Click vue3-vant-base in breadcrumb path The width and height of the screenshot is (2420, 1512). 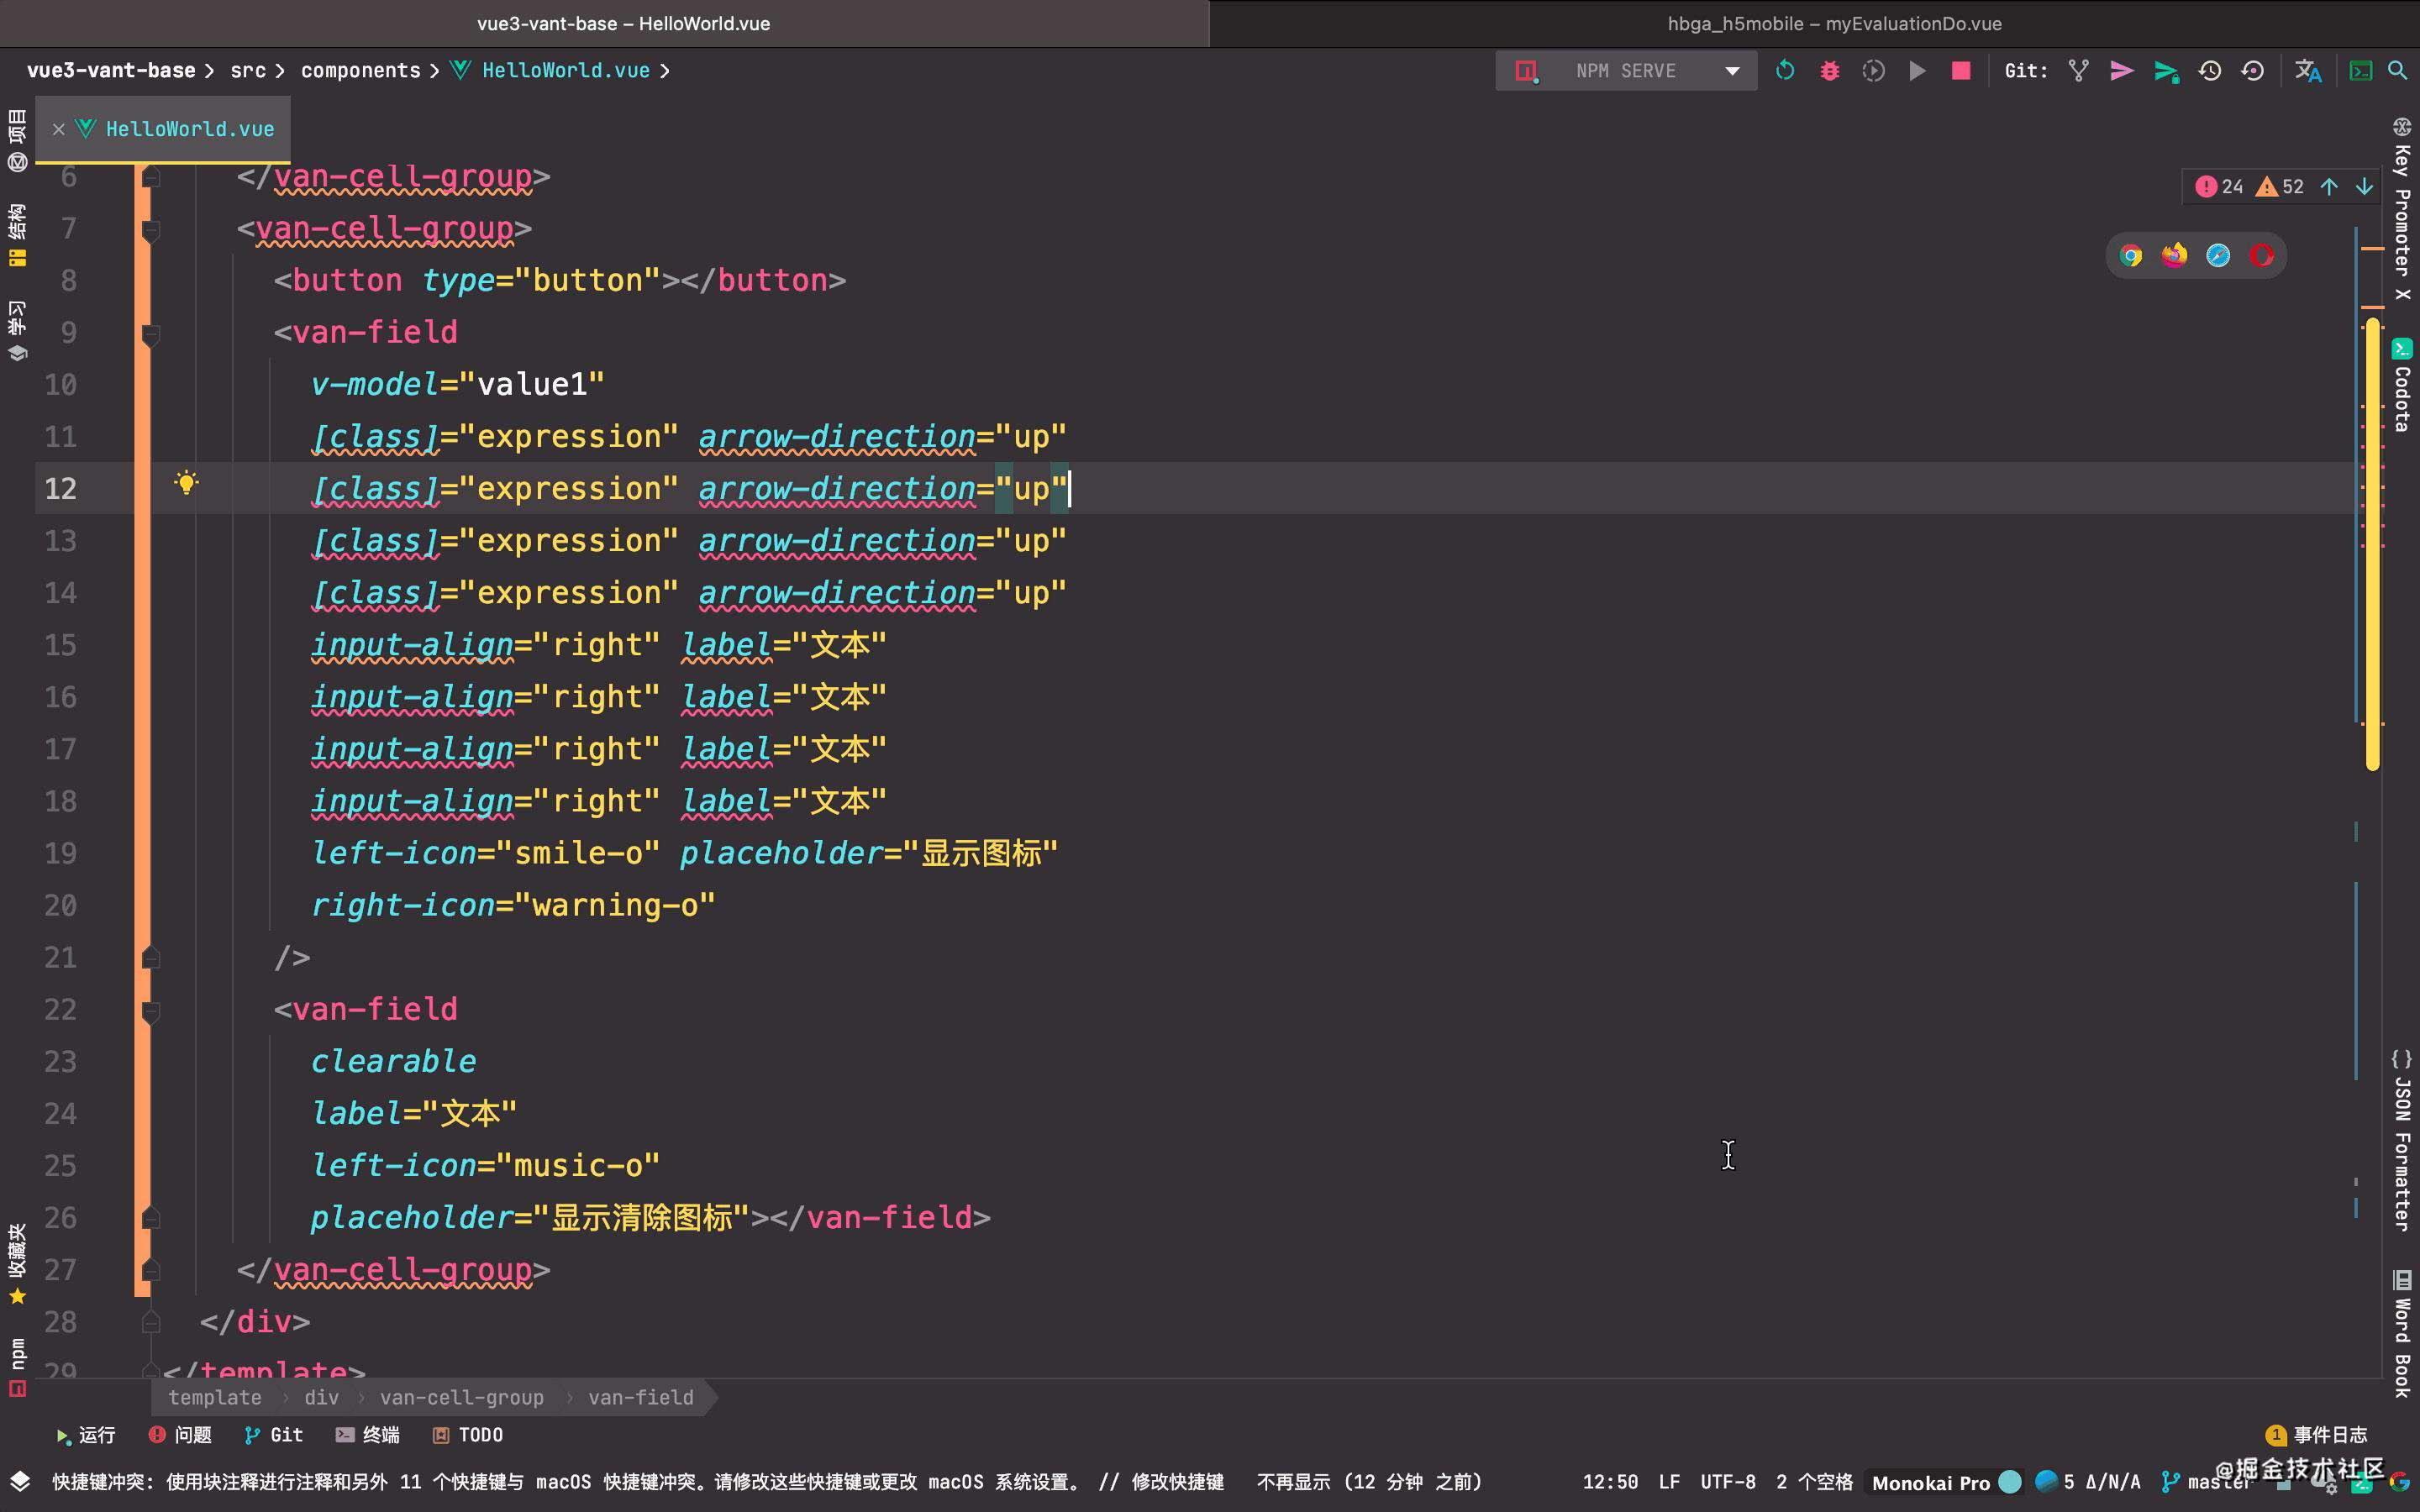[111, 71]
